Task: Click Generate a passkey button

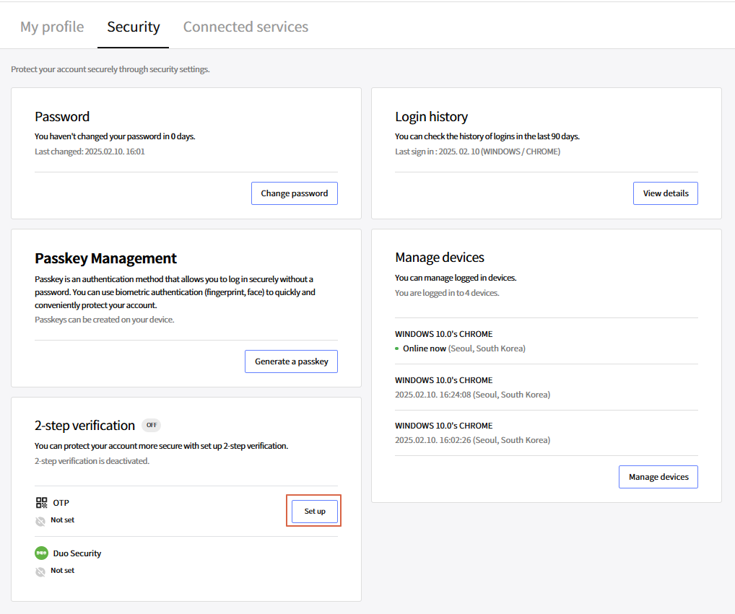Action: click(291, 361)
